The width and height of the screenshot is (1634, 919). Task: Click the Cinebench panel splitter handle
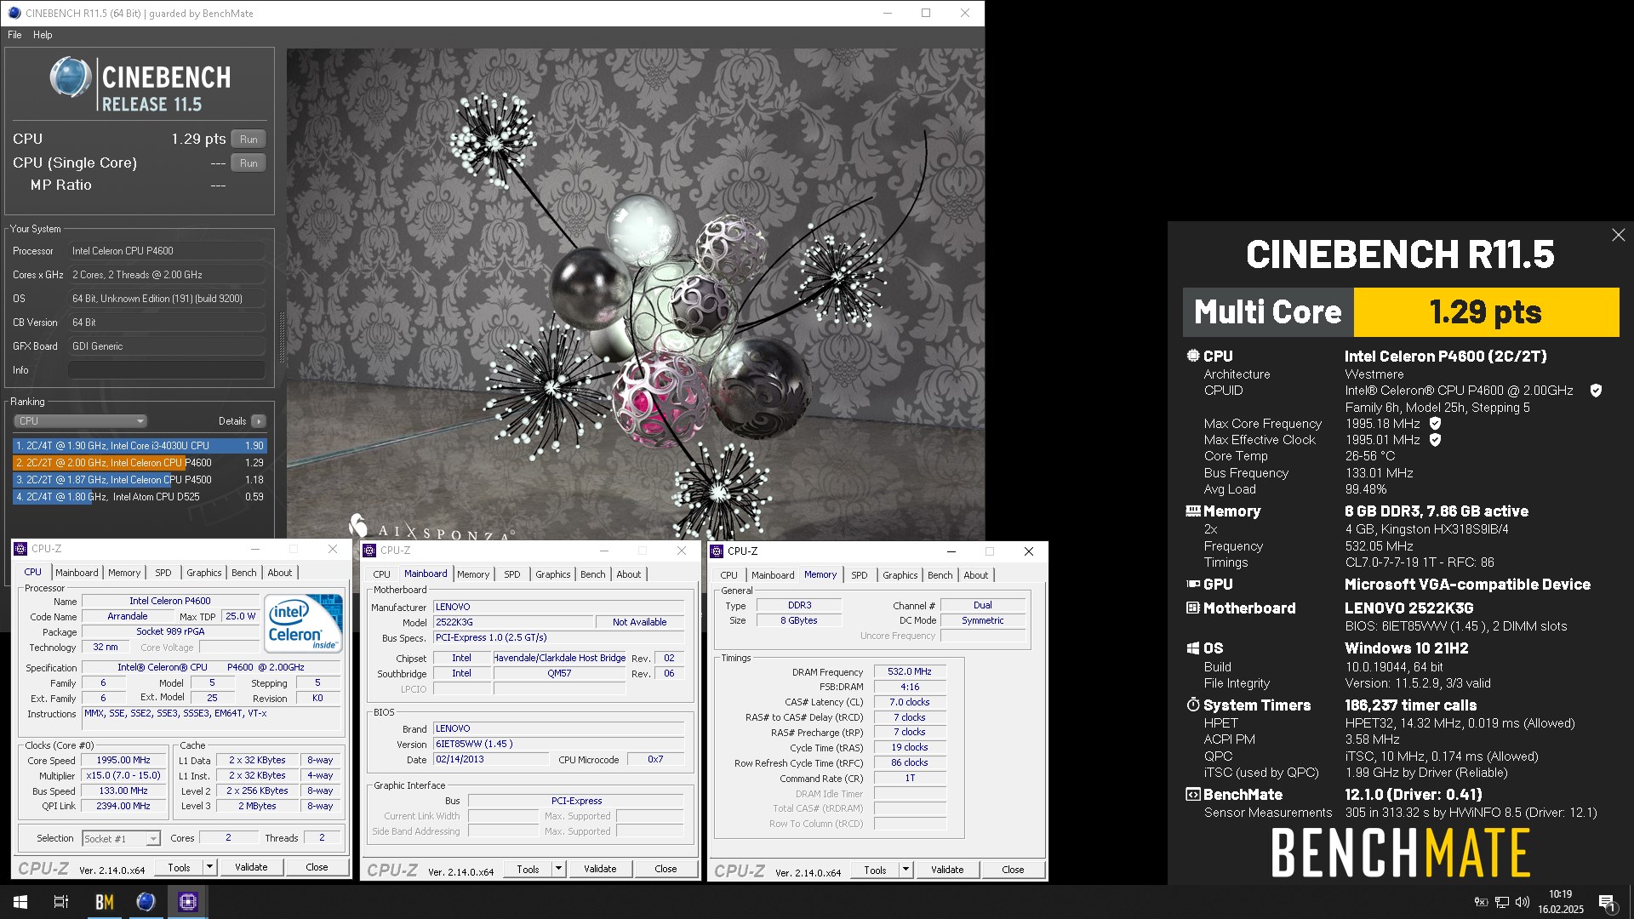click(282, 338)
